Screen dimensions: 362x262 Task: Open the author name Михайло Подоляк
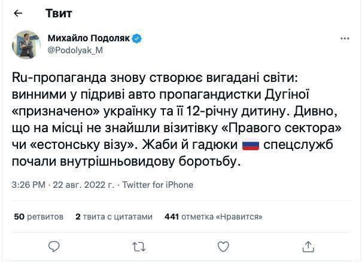89,38
